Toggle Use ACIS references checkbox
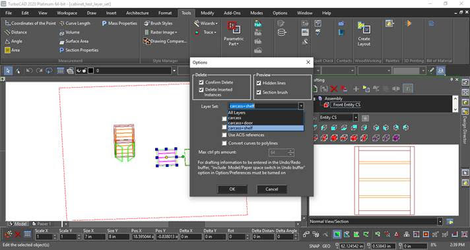 coord(224,135)
